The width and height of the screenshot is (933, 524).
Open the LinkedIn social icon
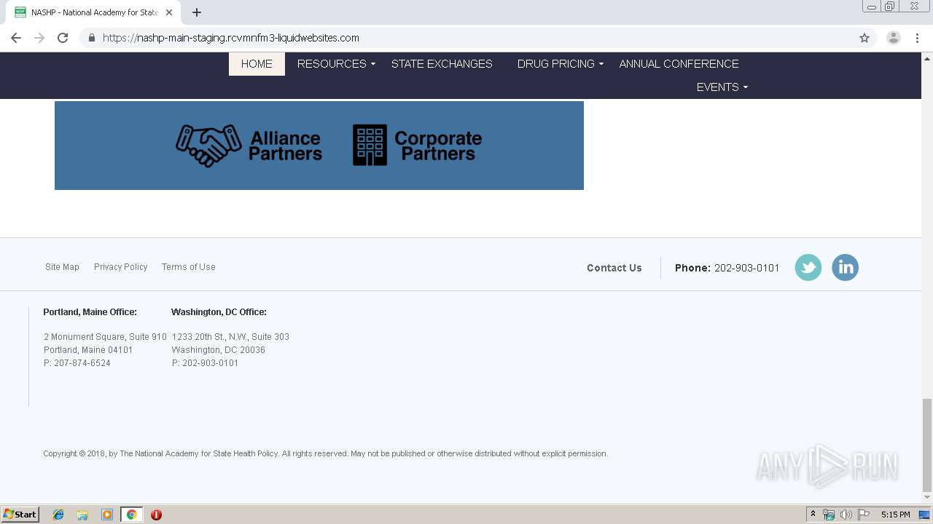pos(845,268)
